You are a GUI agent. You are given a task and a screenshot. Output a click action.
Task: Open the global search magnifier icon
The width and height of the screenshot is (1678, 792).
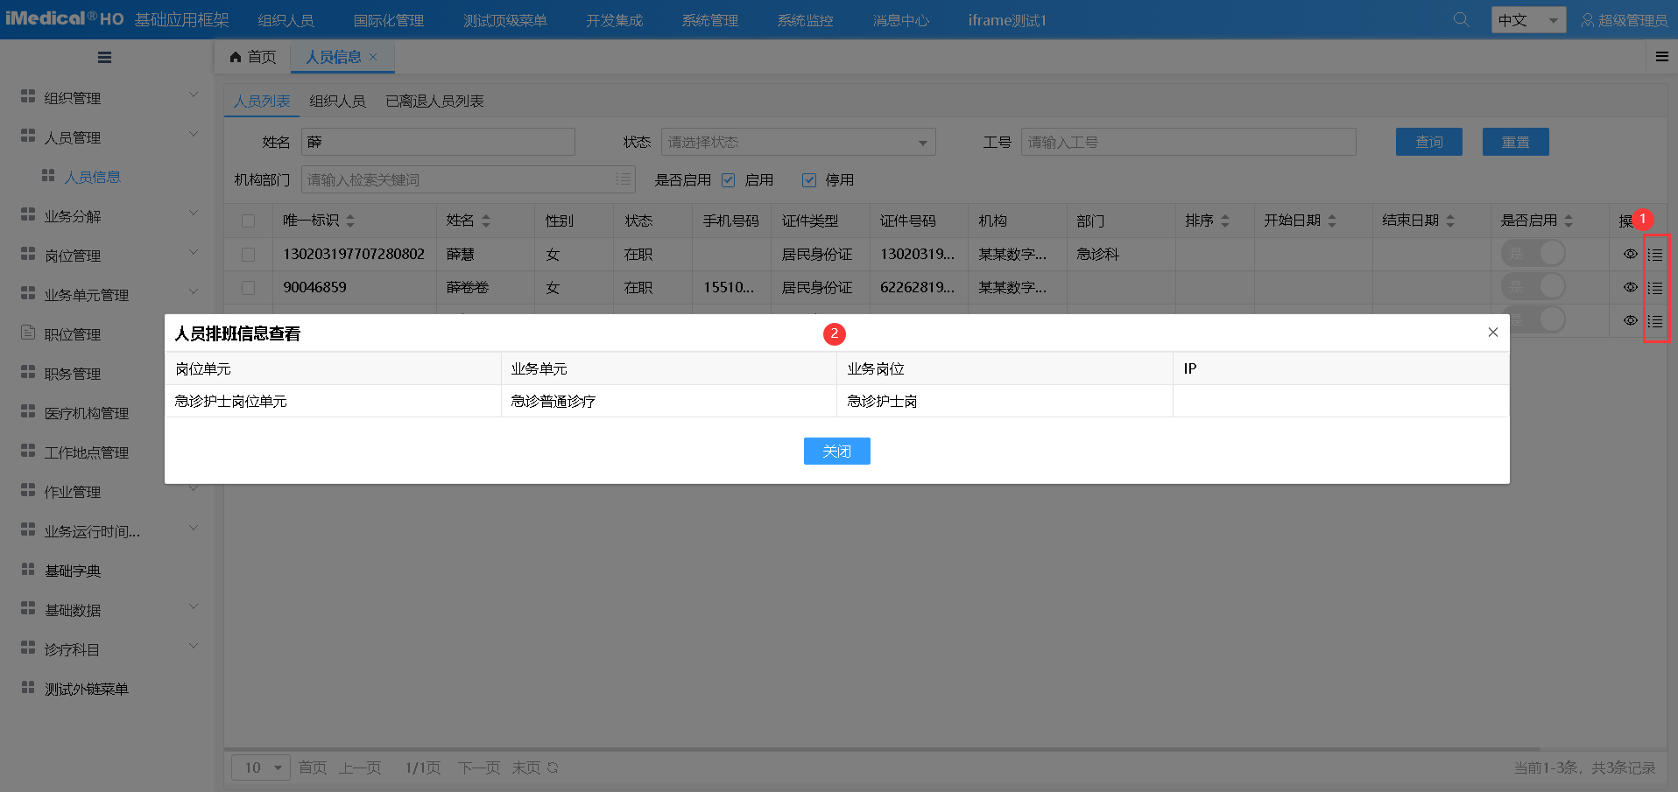[1459, 18]
